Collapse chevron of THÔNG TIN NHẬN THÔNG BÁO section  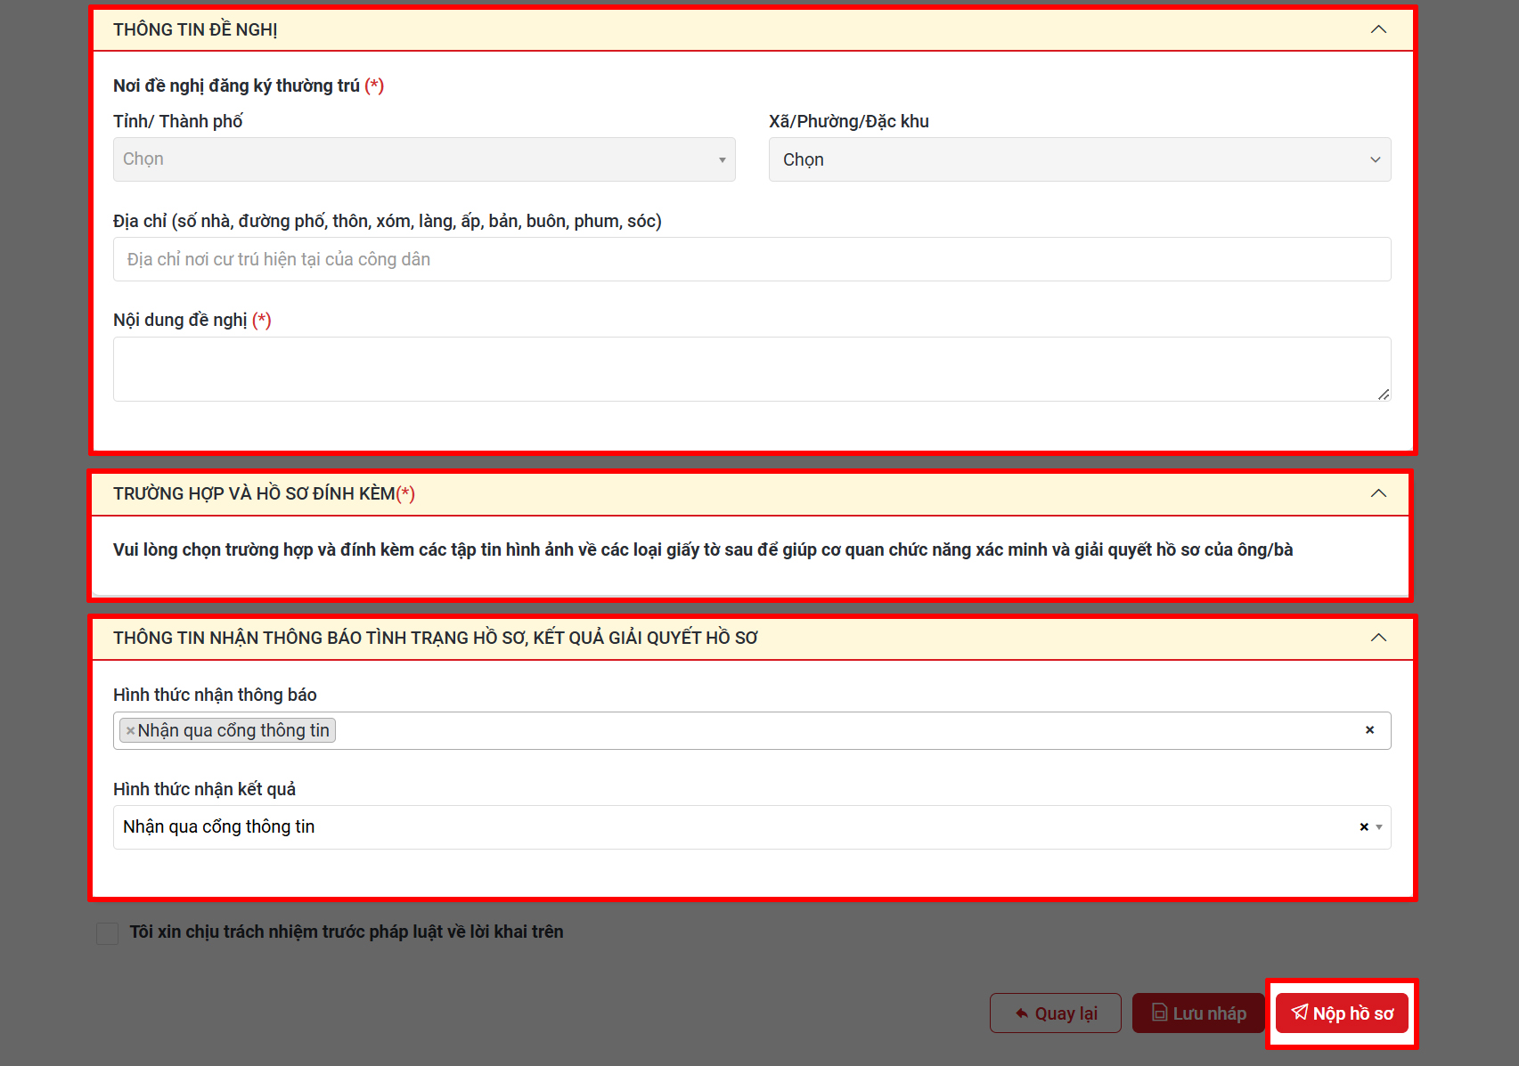(1378, 638)
